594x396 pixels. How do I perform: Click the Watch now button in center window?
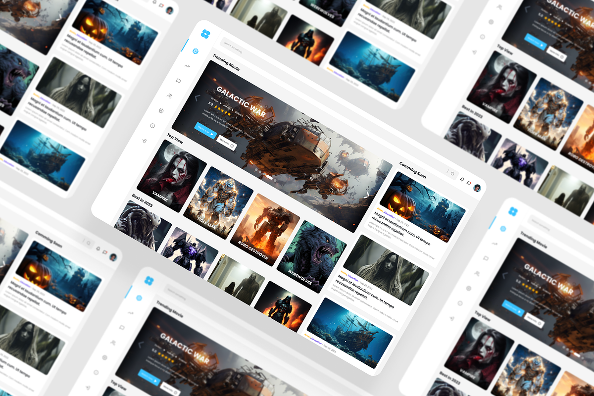coord(205,131)
